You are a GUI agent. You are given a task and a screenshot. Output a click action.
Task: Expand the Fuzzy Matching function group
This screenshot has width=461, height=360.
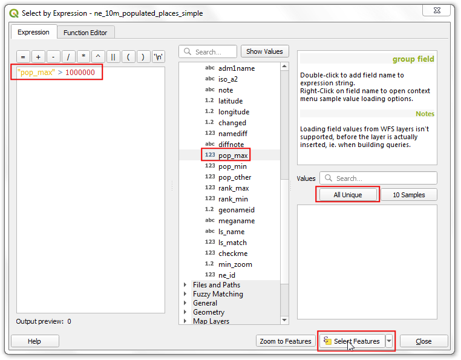click(185, 294)
